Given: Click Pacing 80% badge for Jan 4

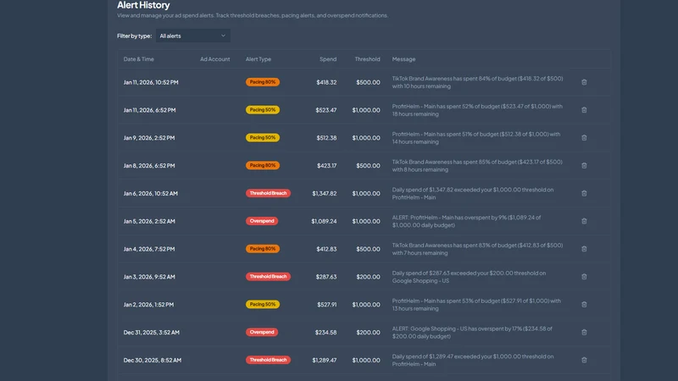Looking at the screenshot, I should point(263,249).
